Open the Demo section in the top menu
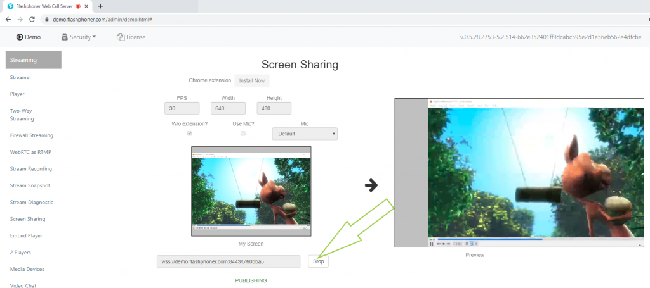650x288 pixels. click(x=29, y=37)
